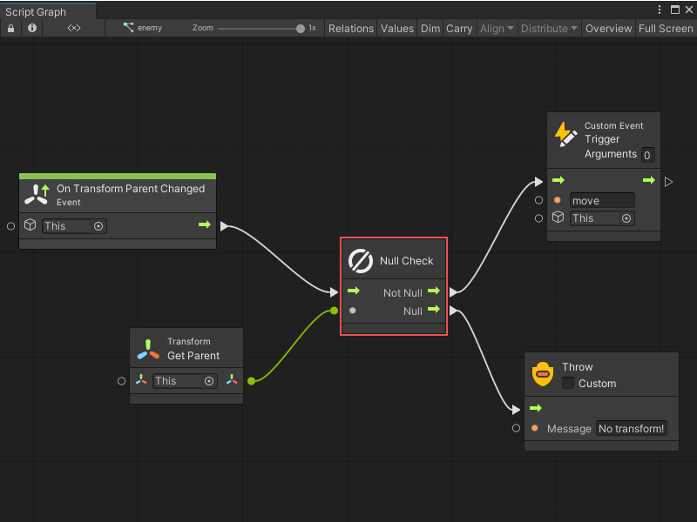Open the Align dropdown
The image size is (697, 522).
[x=496, y=28]
